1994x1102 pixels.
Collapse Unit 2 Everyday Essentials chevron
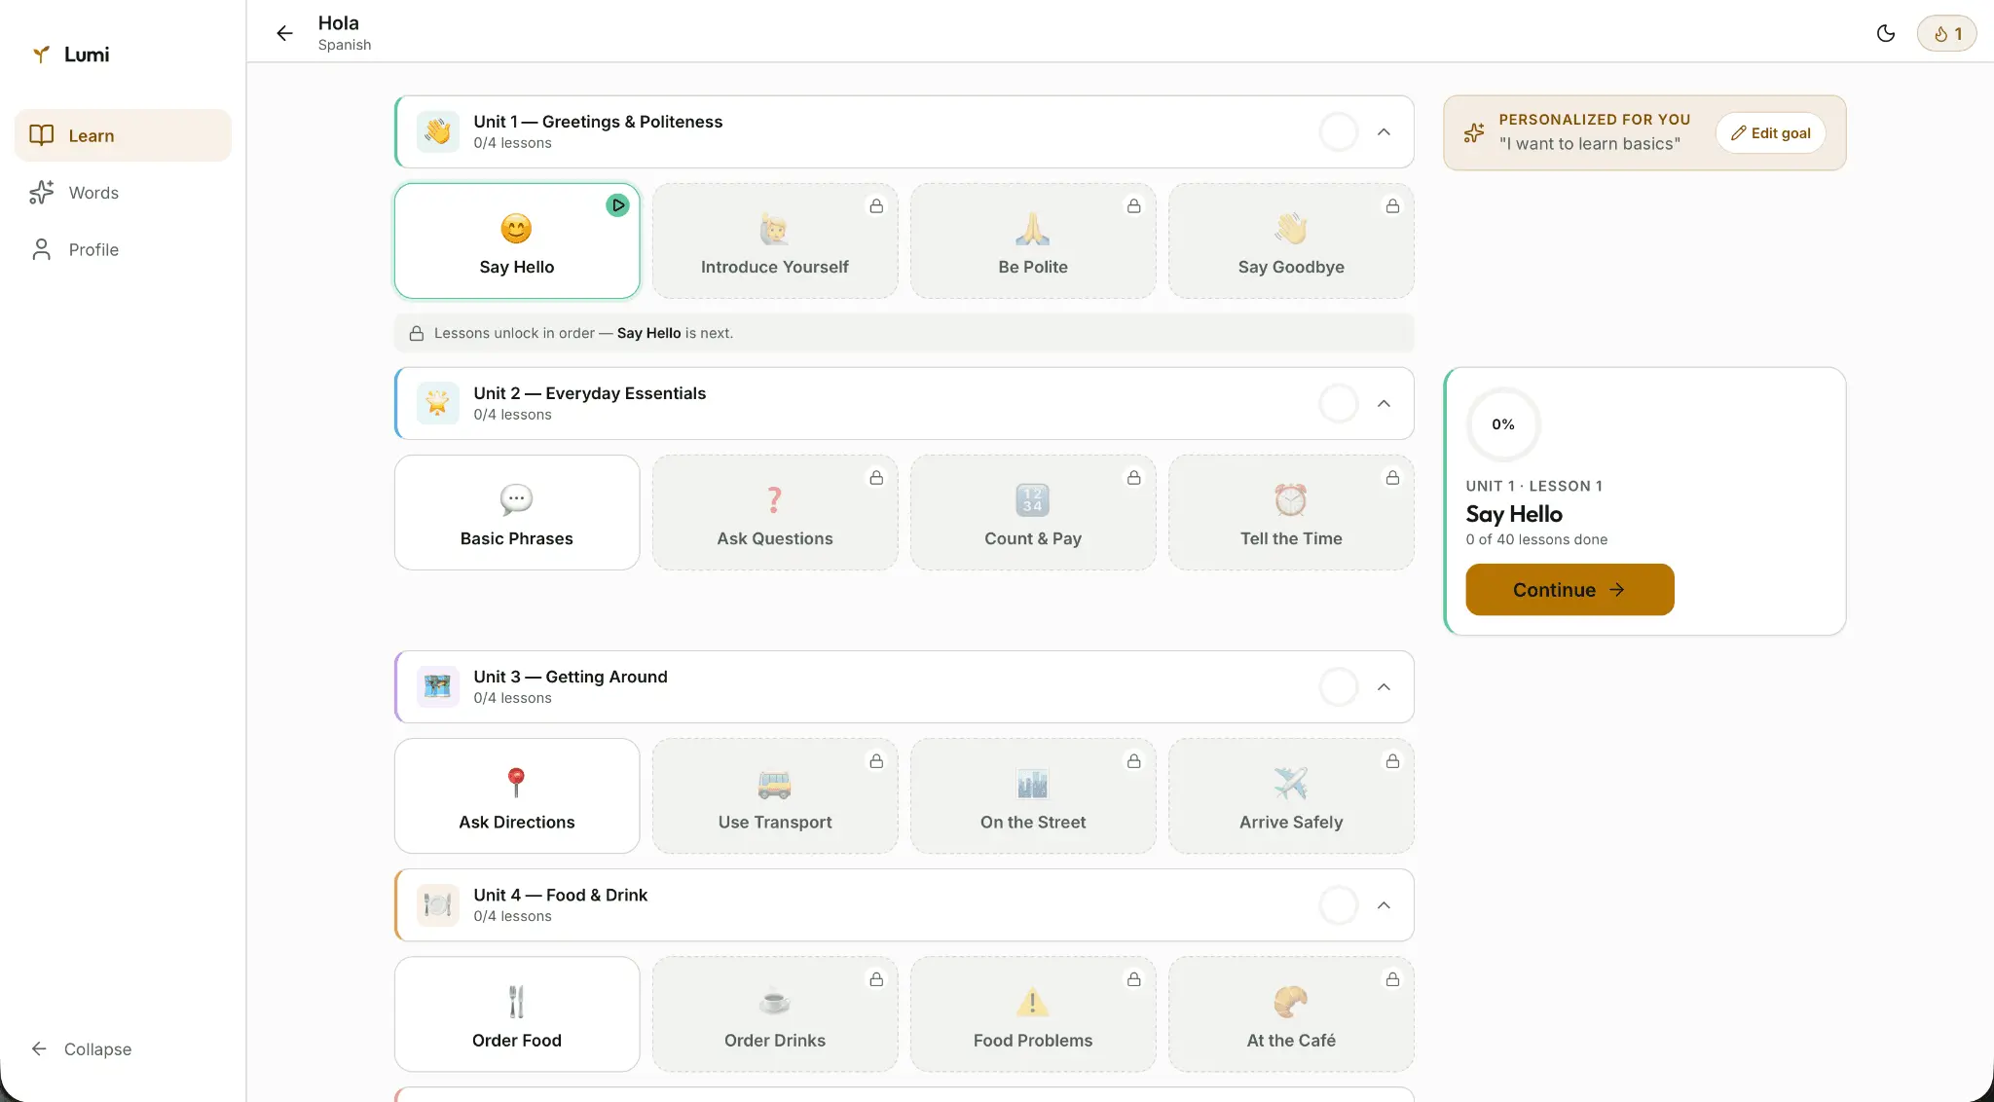coord(1384,403)
